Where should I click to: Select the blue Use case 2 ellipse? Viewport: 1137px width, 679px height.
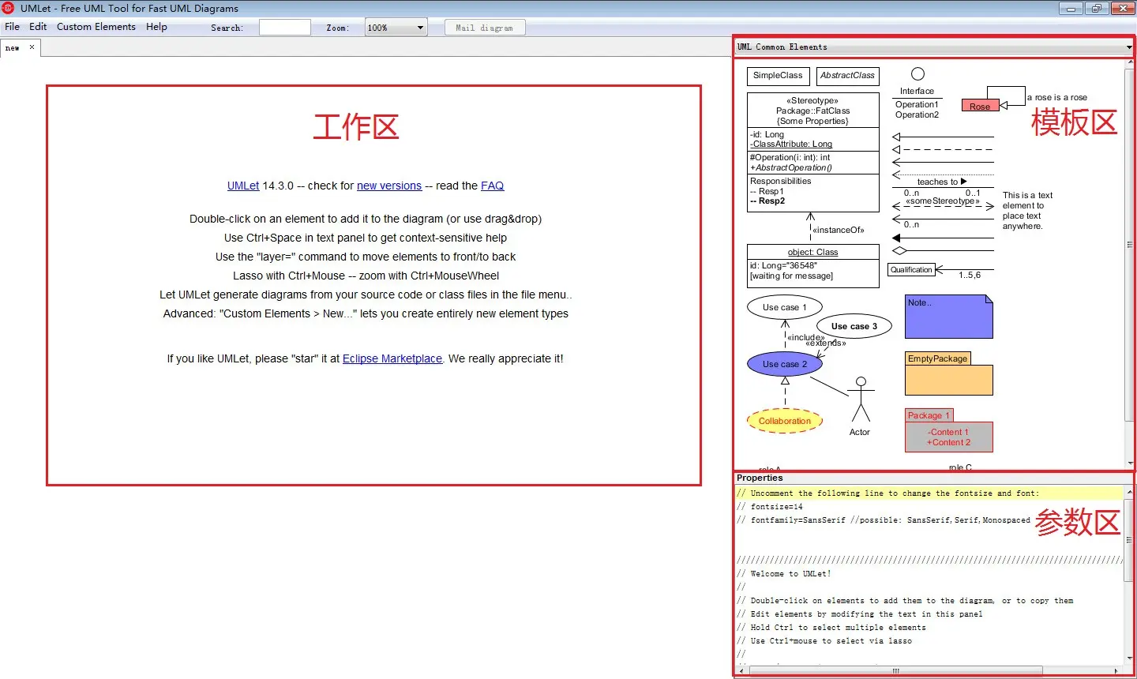click(x=785, y=364)
